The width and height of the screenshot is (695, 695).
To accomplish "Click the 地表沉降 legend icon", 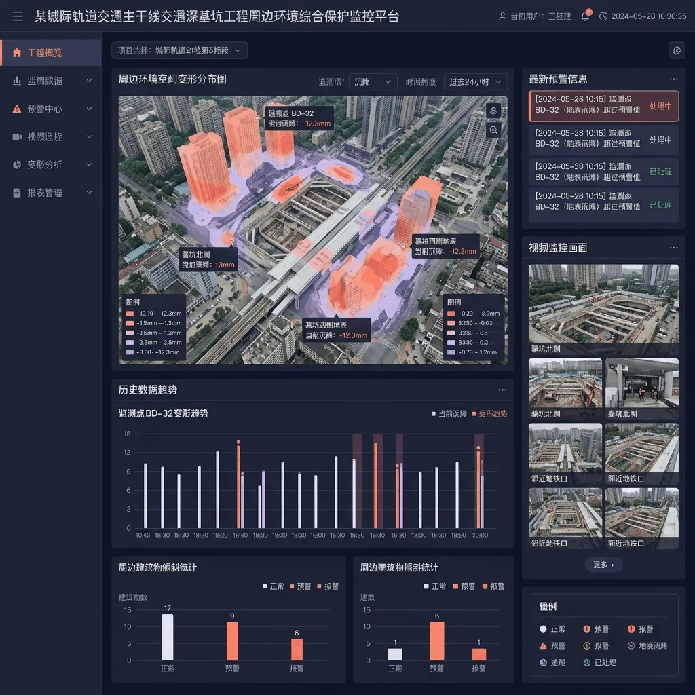I will [631, 646].
